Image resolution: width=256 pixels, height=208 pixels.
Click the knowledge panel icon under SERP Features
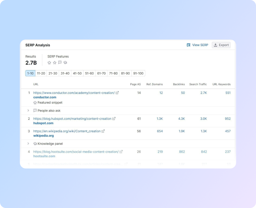pyautogui.click(x=65, y=63)
